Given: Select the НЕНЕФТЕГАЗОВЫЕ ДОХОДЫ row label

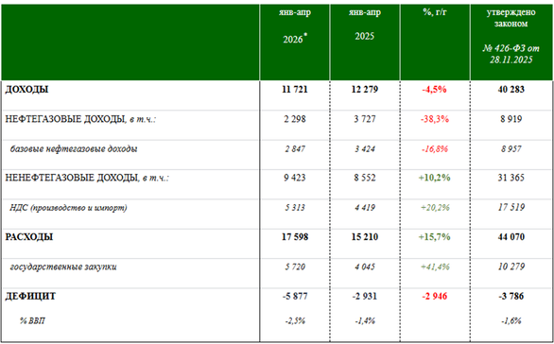Looking at the screenshot, I should coord(87,178).
